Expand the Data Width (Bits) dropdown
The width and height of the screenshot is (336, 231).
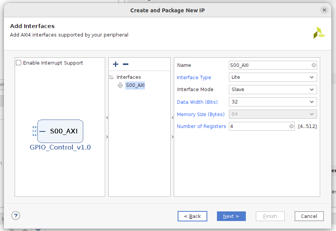(x=273, y=102)
